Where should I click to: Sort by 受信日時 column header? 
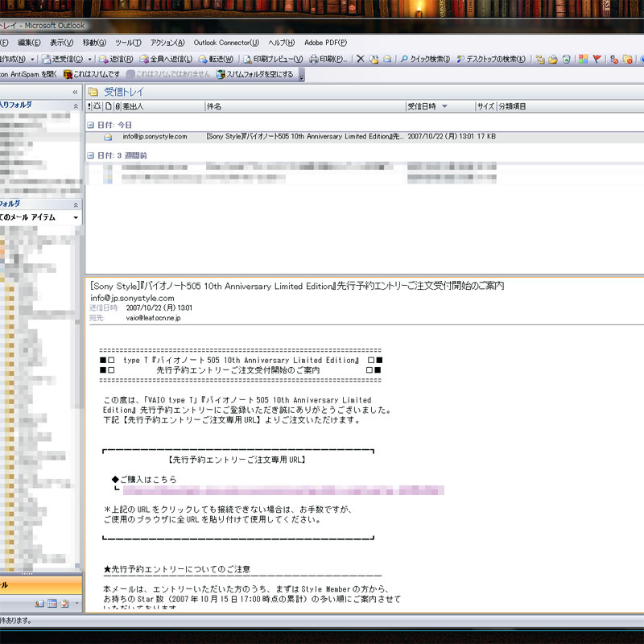pos(440,106)
